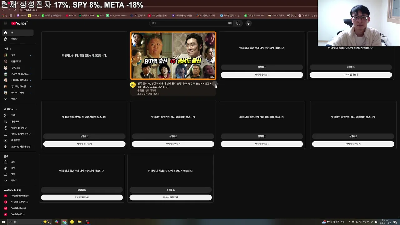Viewport: 400px width, 225px height.
Task: Start voice search with microphone icon
Action: (x=248, y=23)
